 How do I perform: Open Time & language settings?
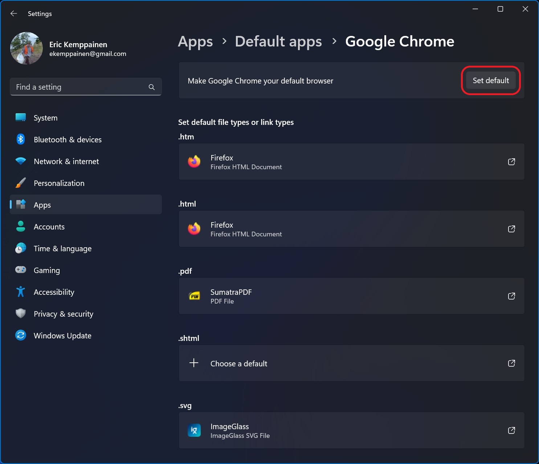[x=86, y=248]
